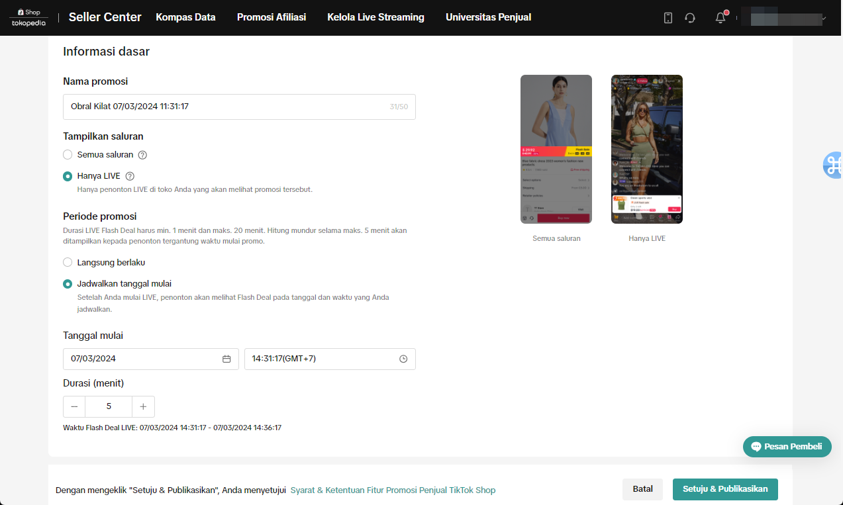Open the start time picker 14:31:17
This screenshot has width=843, height=505.
click(318, 359)
